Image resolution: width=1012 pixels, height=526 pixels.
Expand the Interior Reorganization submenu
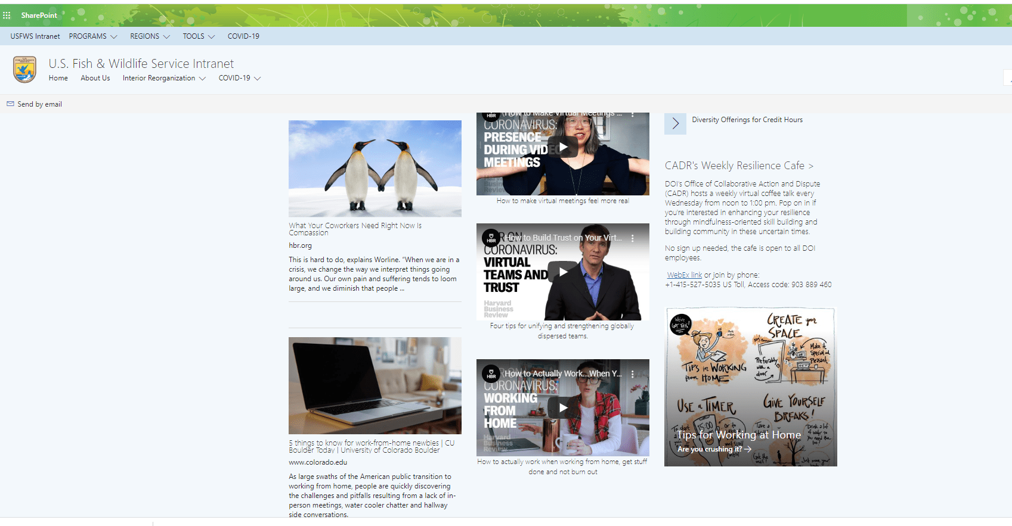pyautogui.click(x=202, y=78)
